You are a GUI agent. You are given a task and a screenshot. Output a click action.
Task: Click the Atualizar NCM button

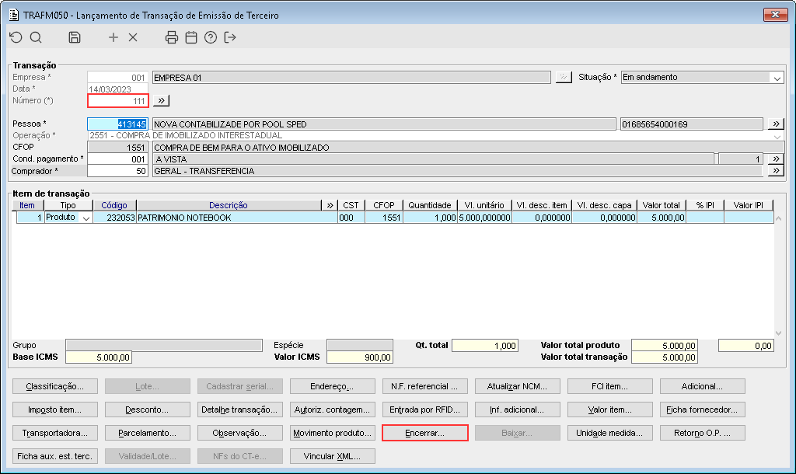coord(517,386)
